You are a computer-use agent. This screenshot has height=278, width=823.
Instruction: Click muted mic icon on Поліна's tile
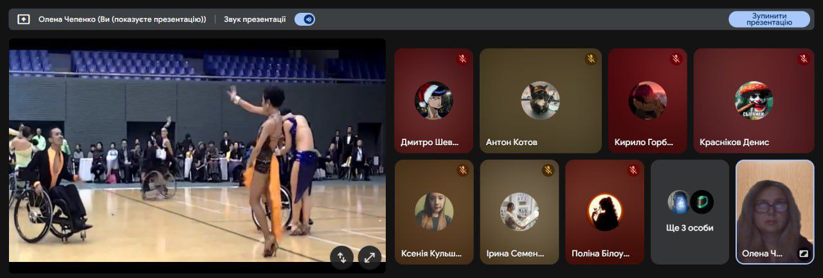(633, 170)
